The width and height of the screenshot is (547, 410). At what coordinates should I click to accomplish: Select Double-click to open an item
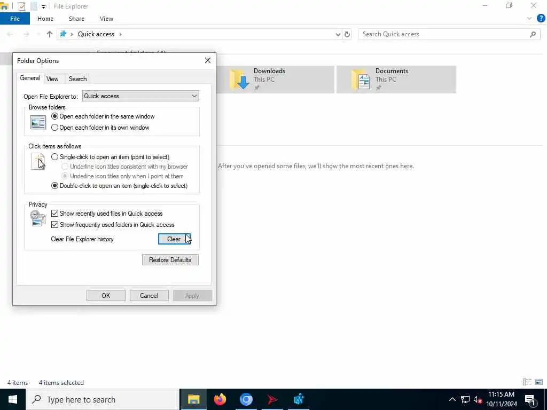tap(119, 186)
